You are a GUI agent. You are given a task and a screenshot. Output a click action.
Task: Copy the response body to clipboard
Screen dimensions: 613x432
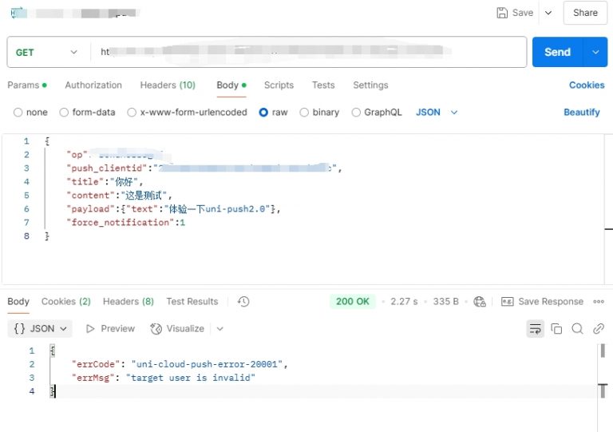tap(556, 328)
